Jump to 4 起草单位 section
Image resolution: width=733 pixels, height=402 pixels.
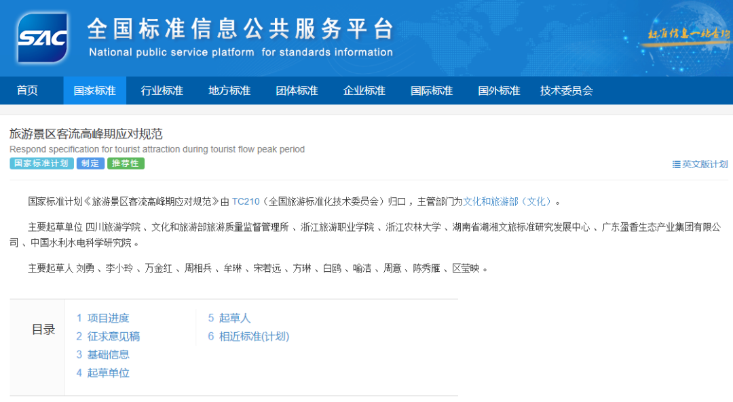(103, 373)
